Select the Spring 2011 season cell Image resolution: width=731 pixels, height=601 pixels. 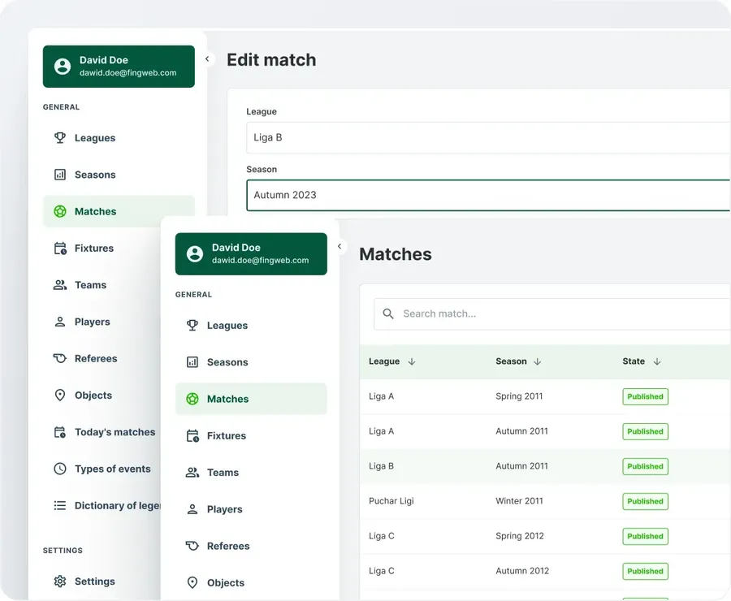click(519, 396)
